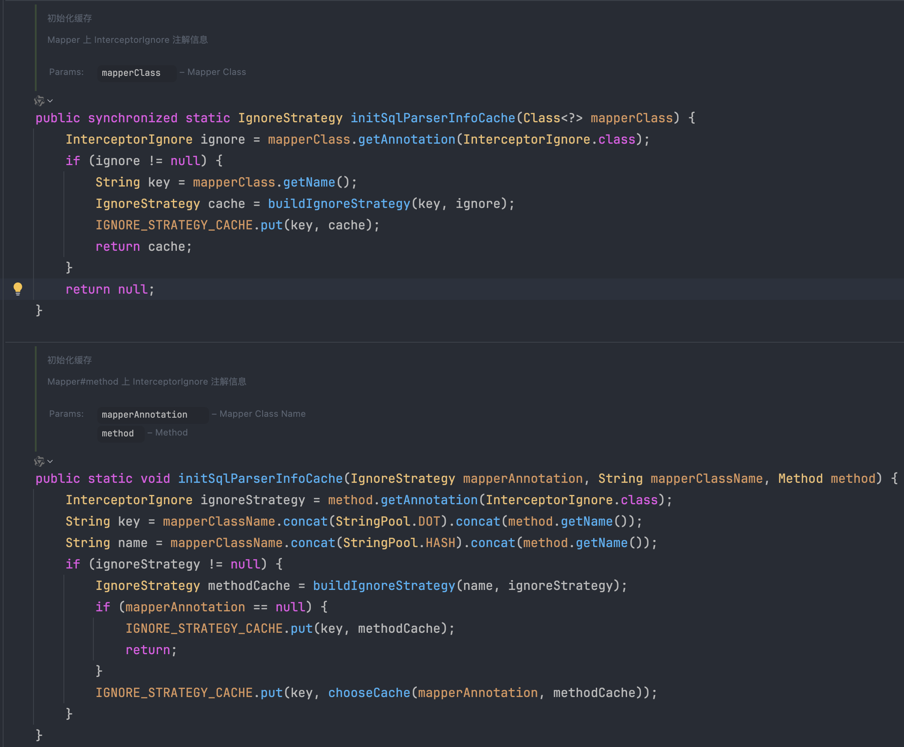The width and height of the screenshot is (904, 747).
Task: Click 'Mapper#method' in the second doc comment
Action: [x=83, y=382]
